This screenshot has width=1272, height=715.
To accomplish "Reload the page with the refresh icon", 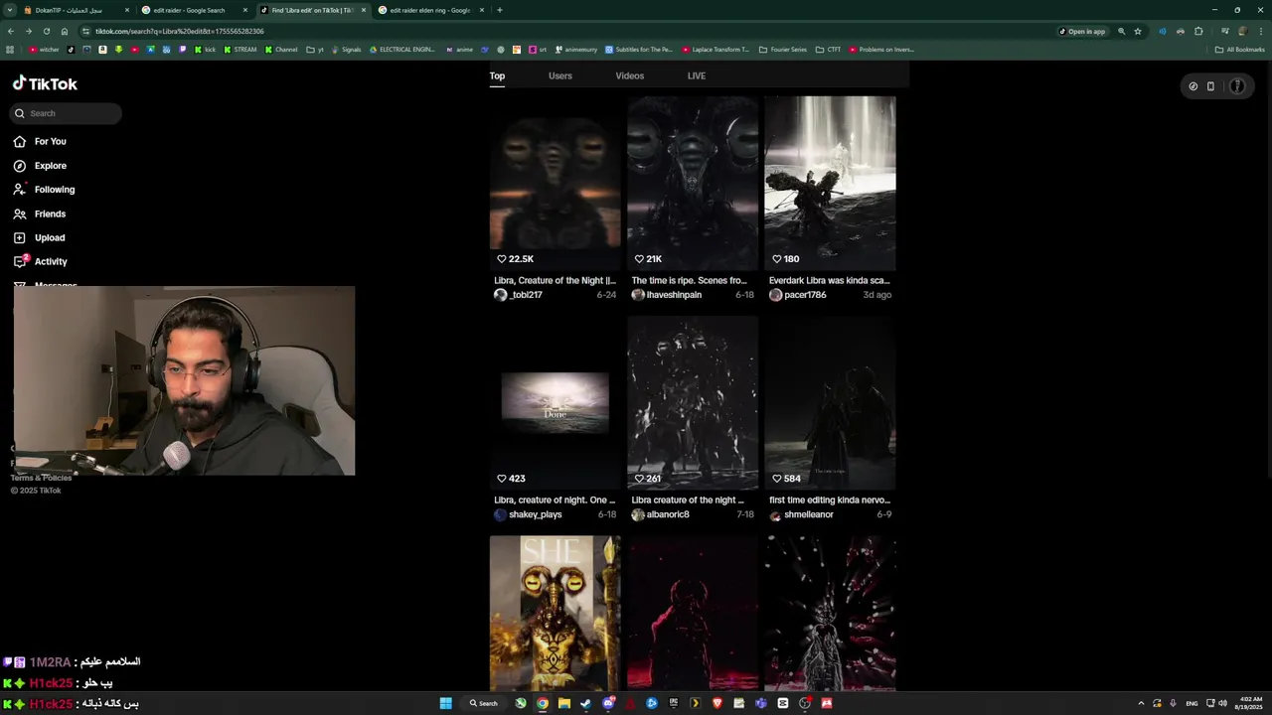I will point(46,31).
